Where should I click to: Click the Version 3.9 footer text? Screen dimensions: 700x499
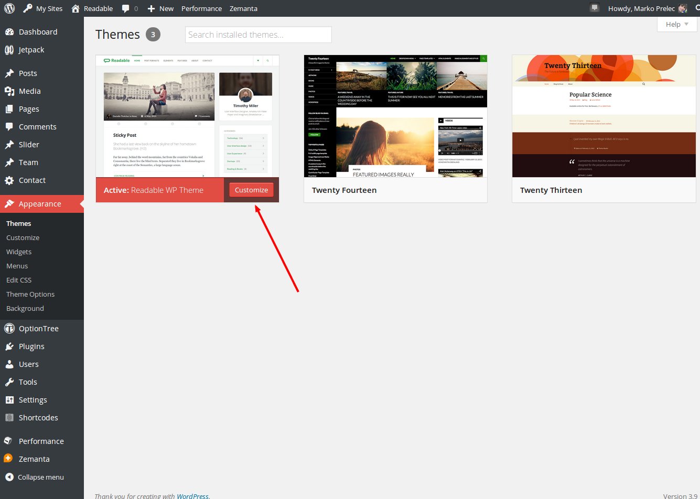pos(680,496)
